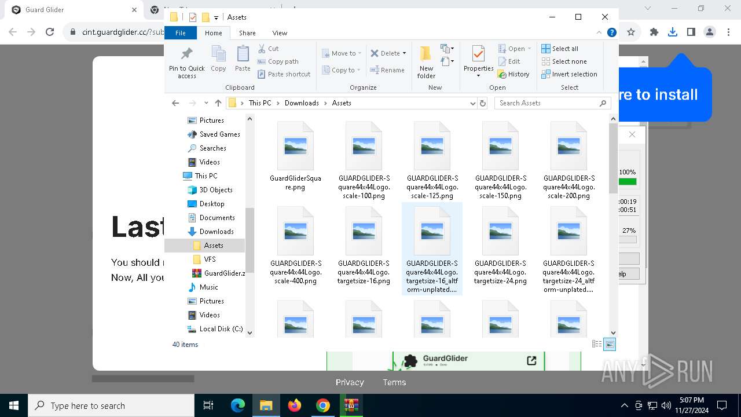
Task: Click Pin to Quick access icon
Action: [186, 62]
